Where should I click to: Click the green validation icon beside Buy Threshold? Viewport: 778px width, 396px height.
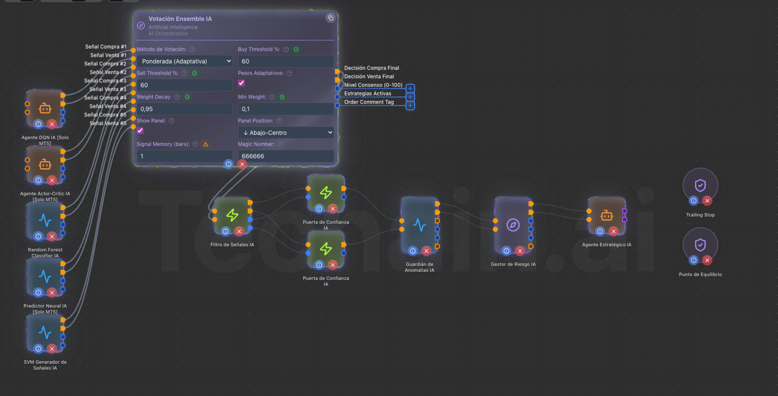pos(296,49)
